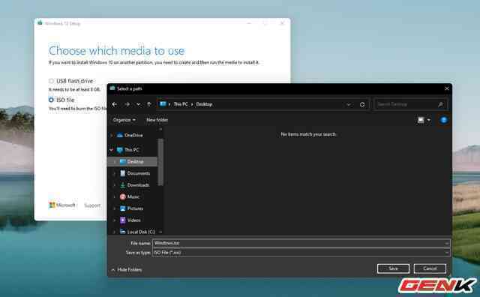
Task: Expand the Downloads tree node
Action: tap(114, 185)
